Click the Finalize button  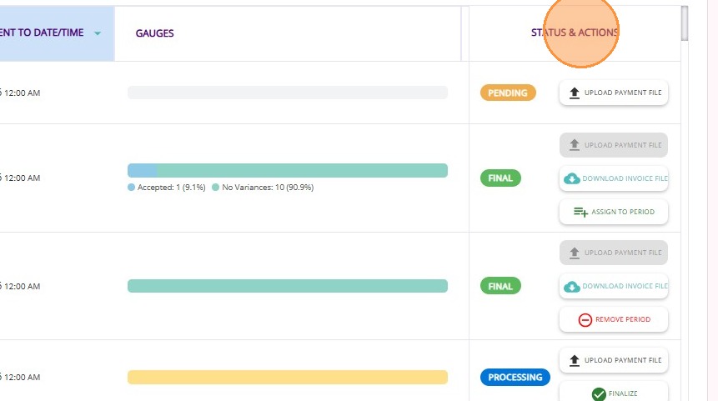click(x=614, y=393)
